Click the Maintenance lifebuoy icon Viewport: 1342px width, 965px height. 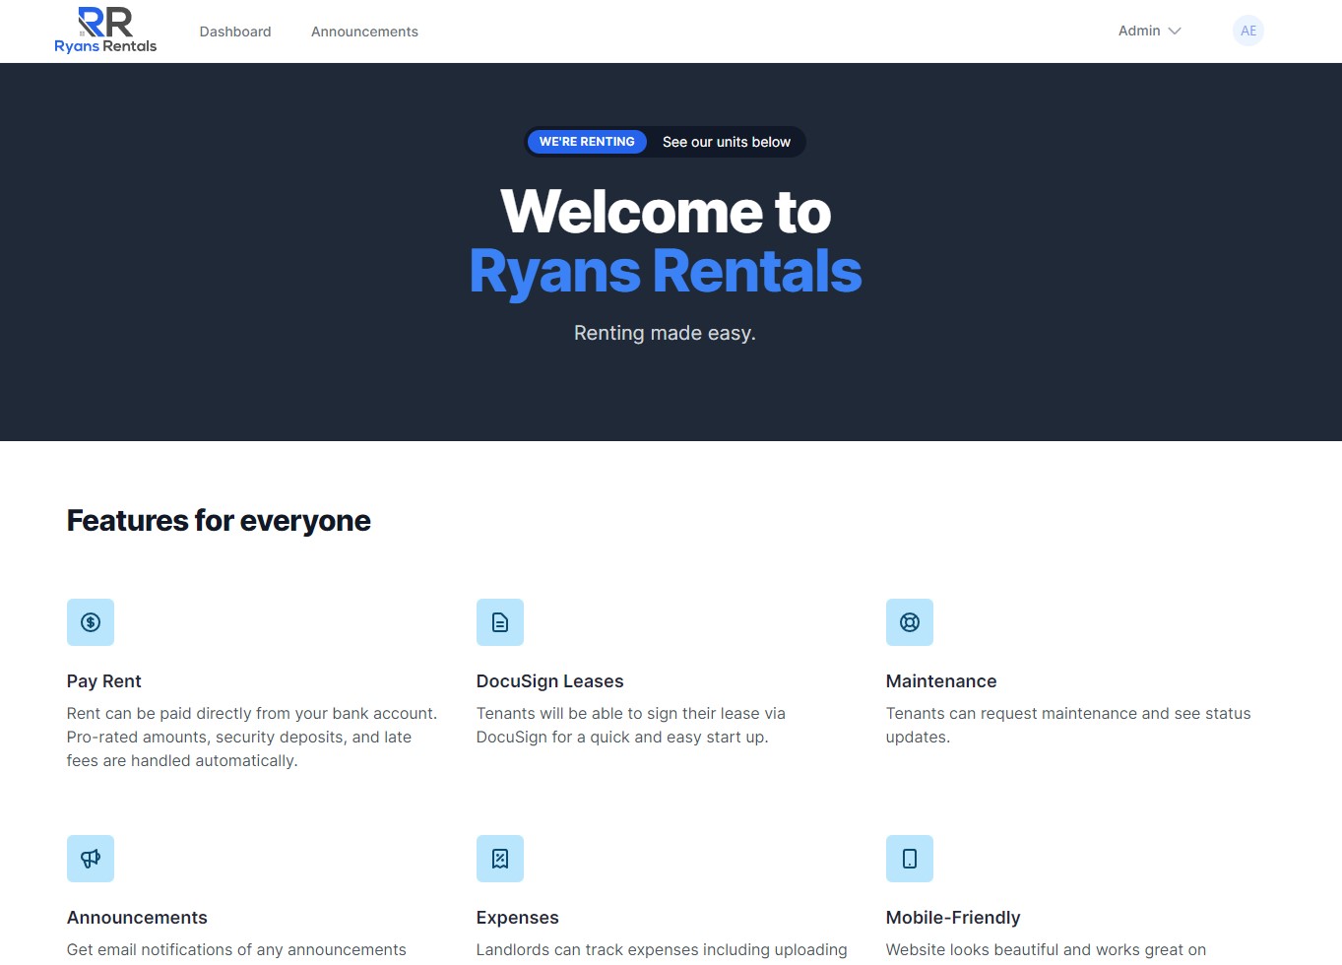point(910,622)
